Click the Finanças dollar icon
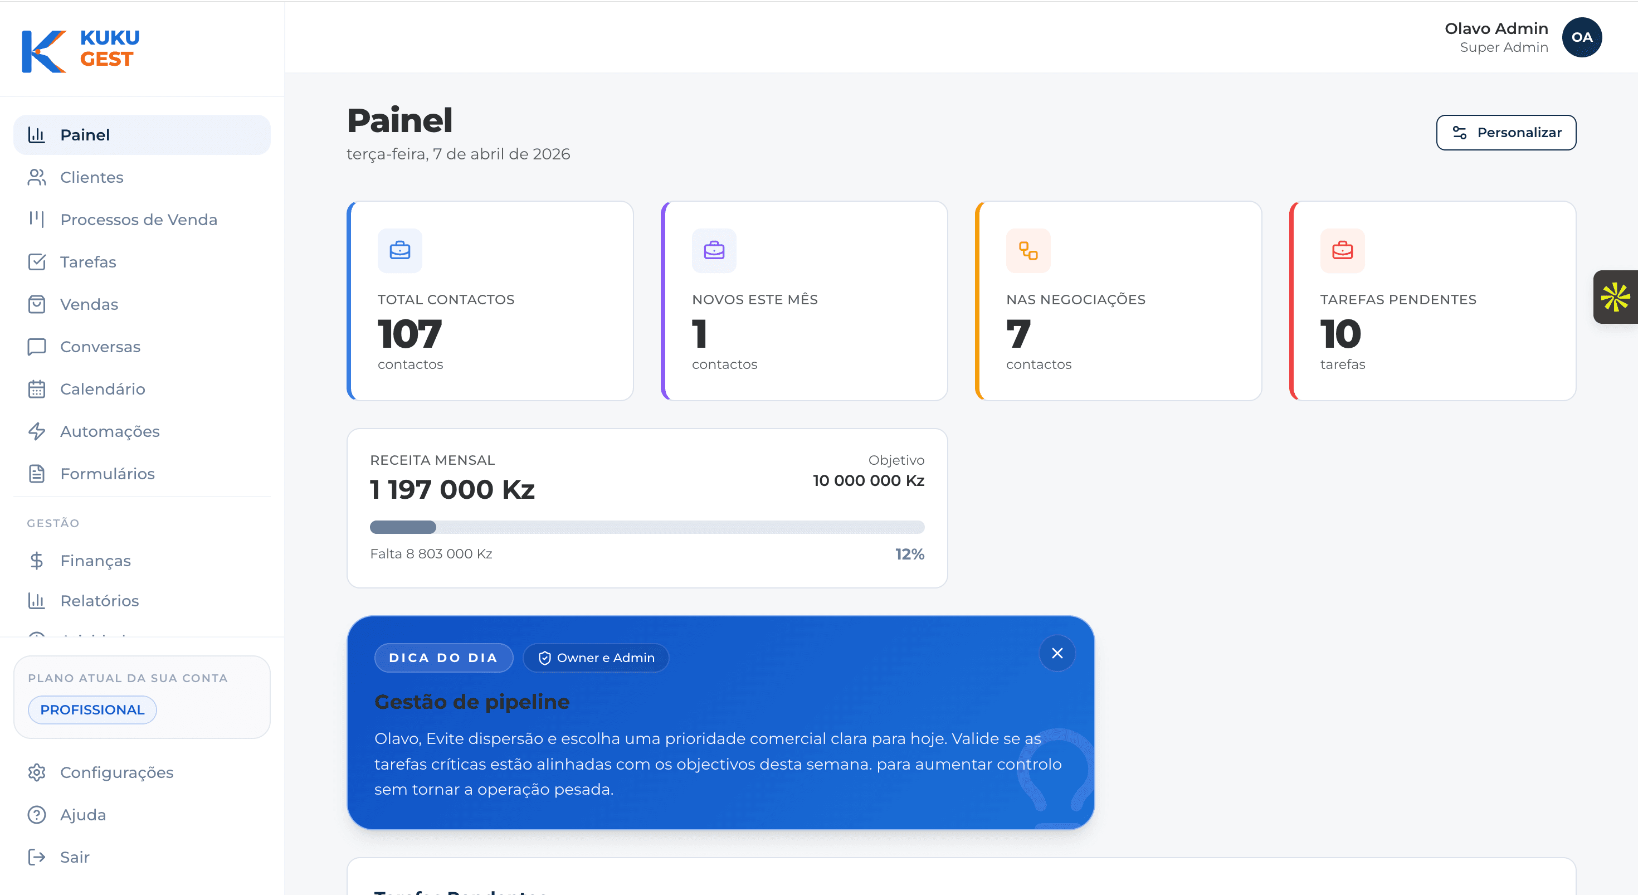This screenshot has width=1638, height=895. (x=37, y=561)
